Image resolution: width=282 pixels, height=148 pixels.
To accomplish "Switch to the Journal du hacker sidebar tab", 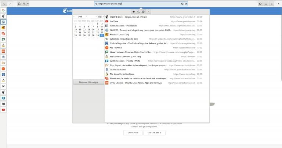I will click(3, 57).
